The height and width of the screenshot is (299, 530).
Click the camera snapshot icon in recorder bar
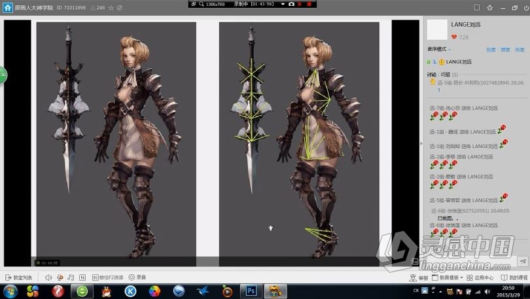(291, 4)
